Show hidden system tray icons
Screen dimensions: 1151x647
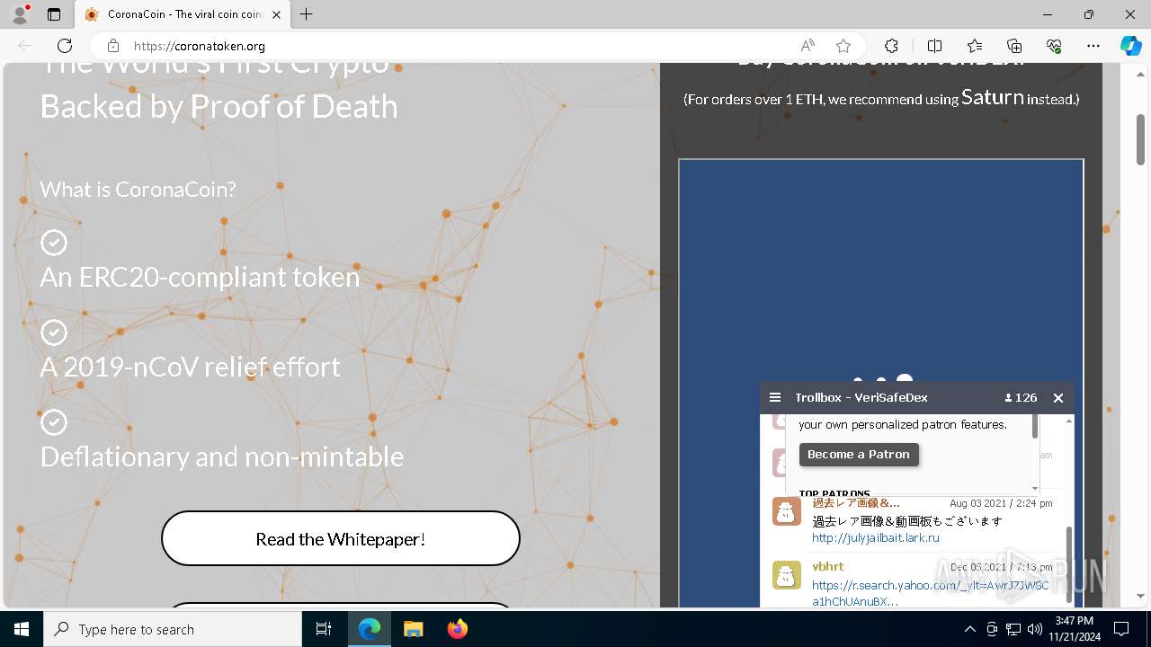(969, 629)
